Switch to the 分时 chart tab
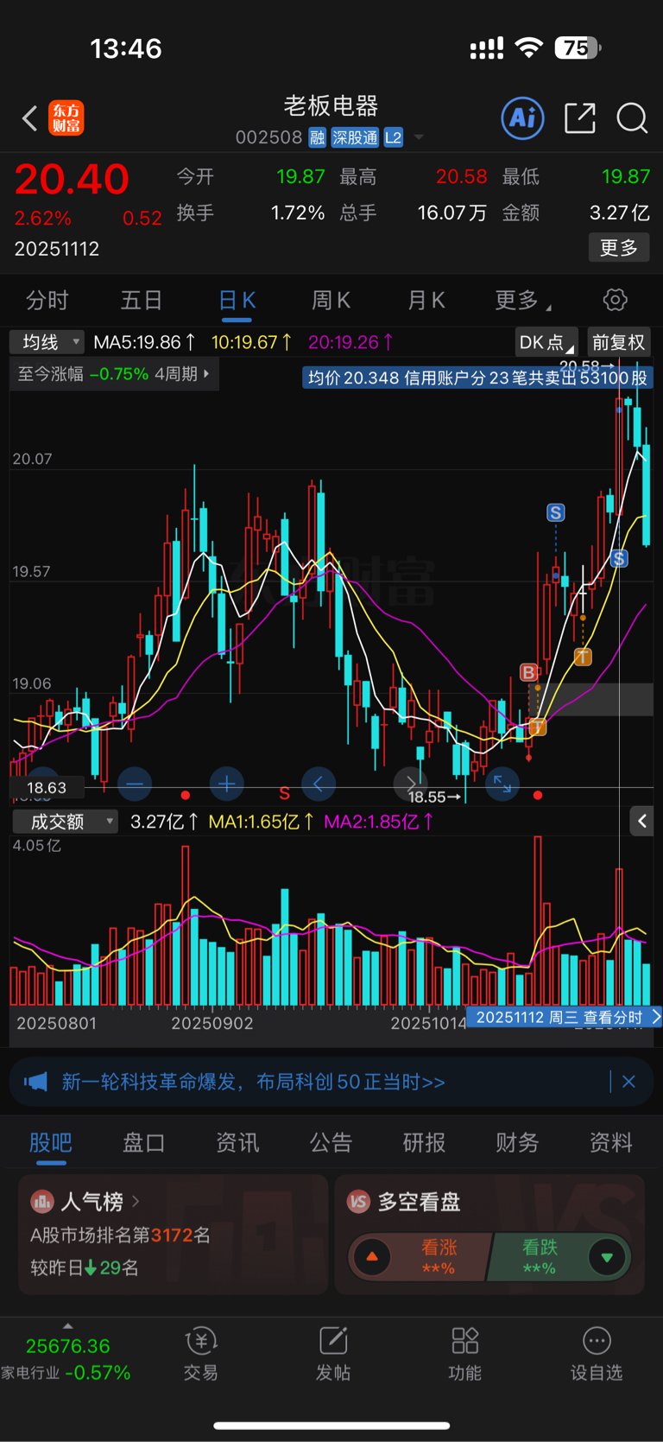Screen dimensions: 663x1442 (x=47, y=300)
